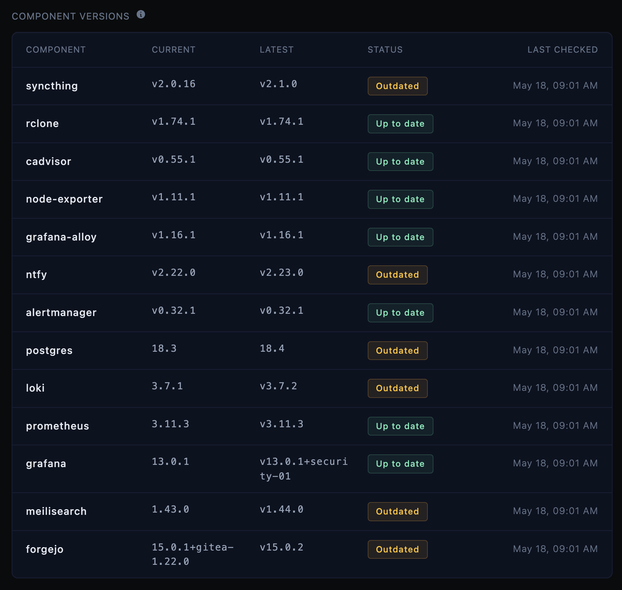Image resolution: width=622 pixels, height=590 pixels.
Task: Select the alertmanager component name
Action: pos(61,313)
